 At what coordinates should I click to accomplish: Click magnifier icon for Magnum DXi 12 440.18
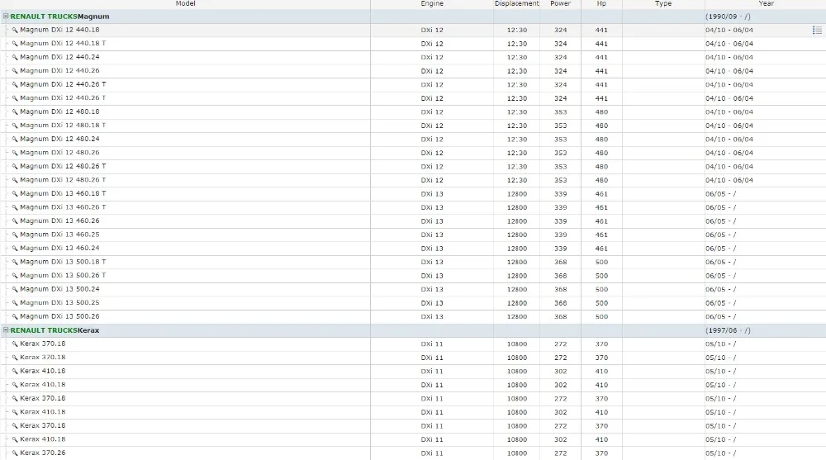coord(15,30)
